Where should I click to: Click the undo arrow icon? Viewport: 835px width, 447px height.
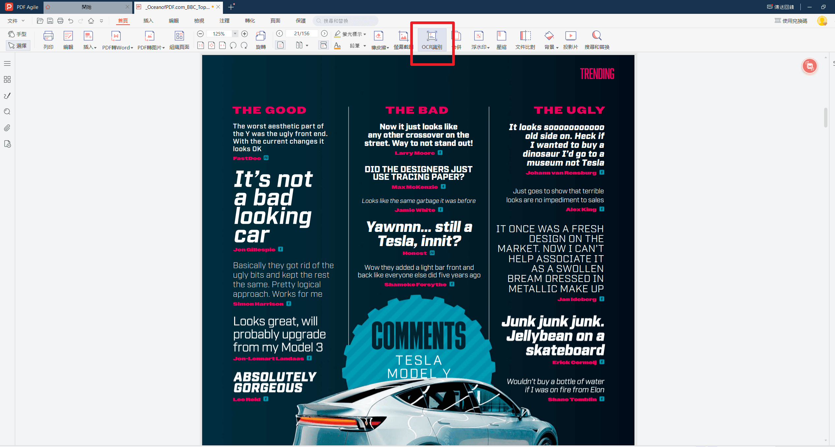(71, 21)
